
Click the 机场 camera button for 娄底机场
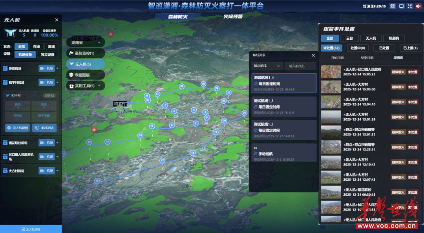(x=47, y=68)
